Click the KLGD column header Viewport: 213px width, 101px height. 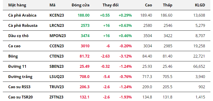200,5
